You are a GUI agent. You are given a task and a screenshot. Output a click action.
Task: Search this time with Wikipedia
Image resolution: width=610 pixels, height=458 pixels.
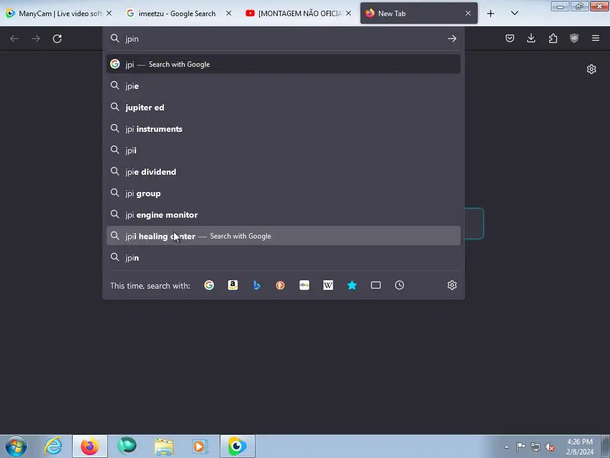click(x=328, y=286)
